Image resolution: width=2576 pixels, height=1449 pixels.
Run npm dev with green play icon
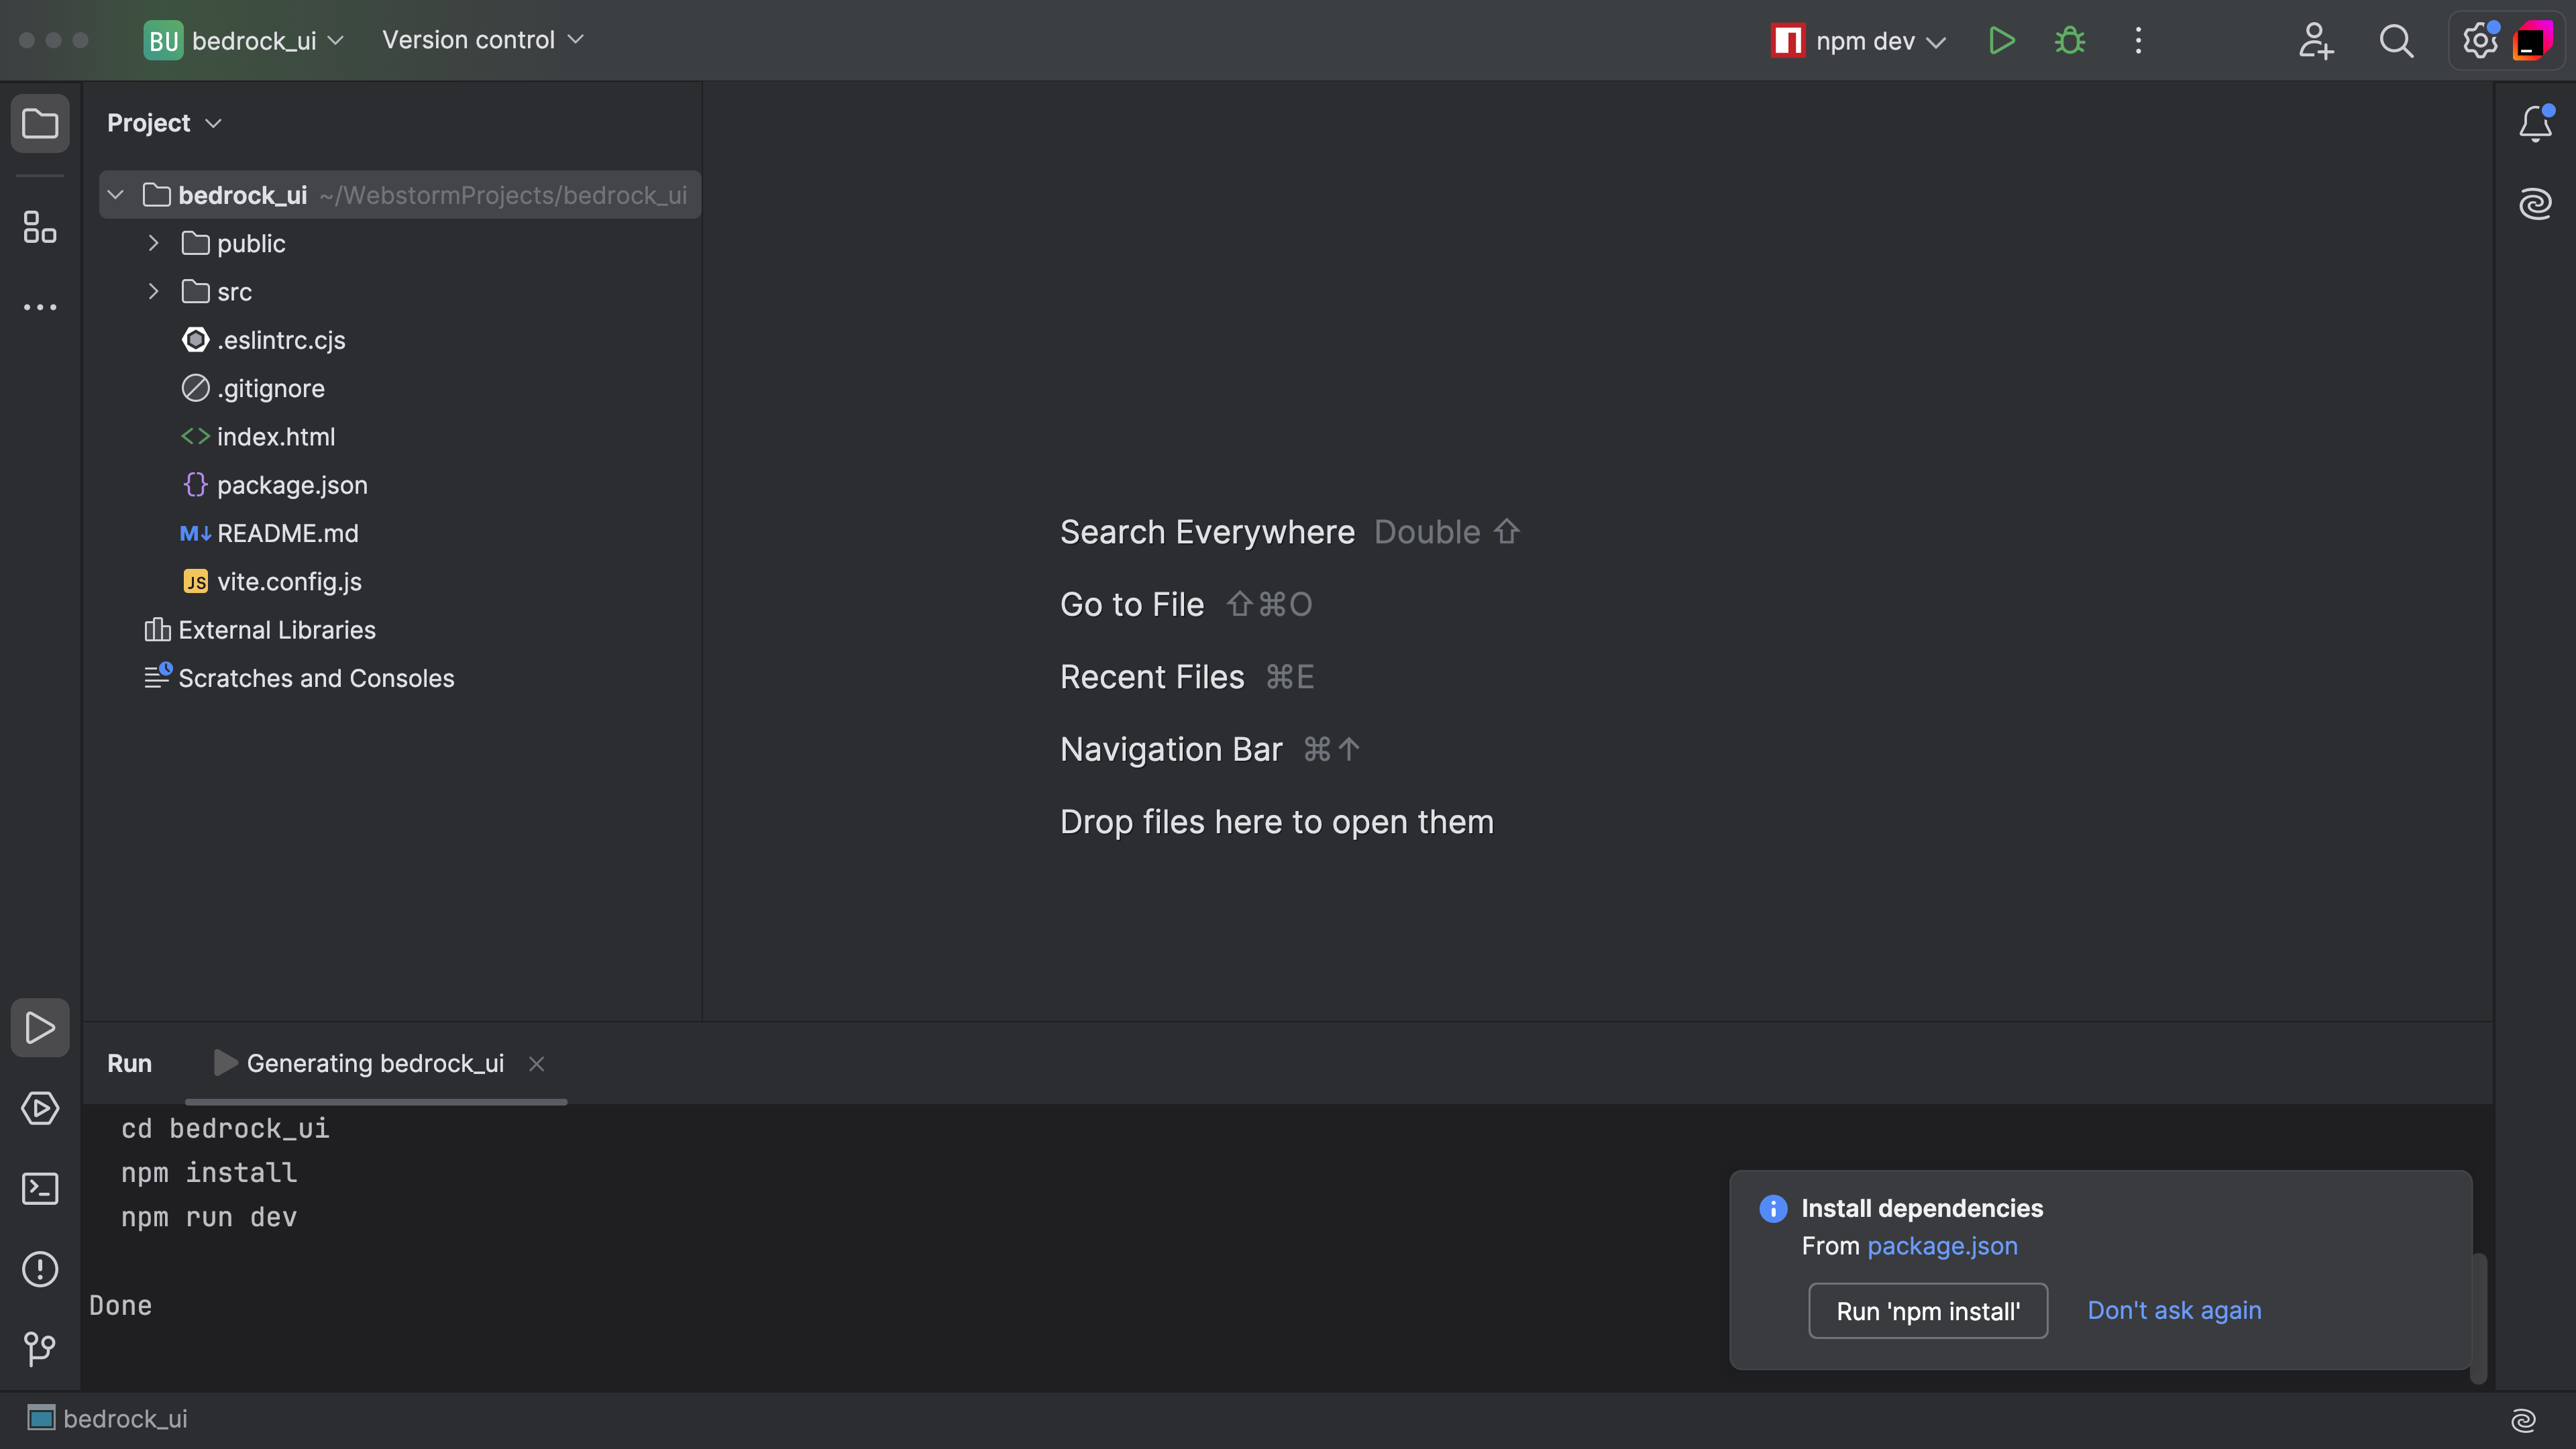pos(2001,41)
